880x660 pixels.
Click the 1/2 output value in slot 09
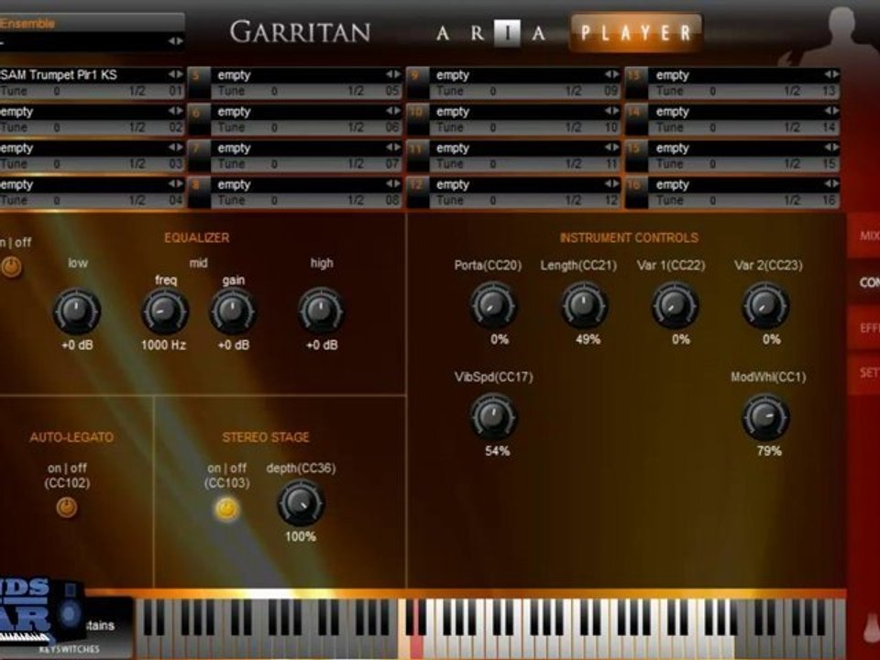pos(574,91)
